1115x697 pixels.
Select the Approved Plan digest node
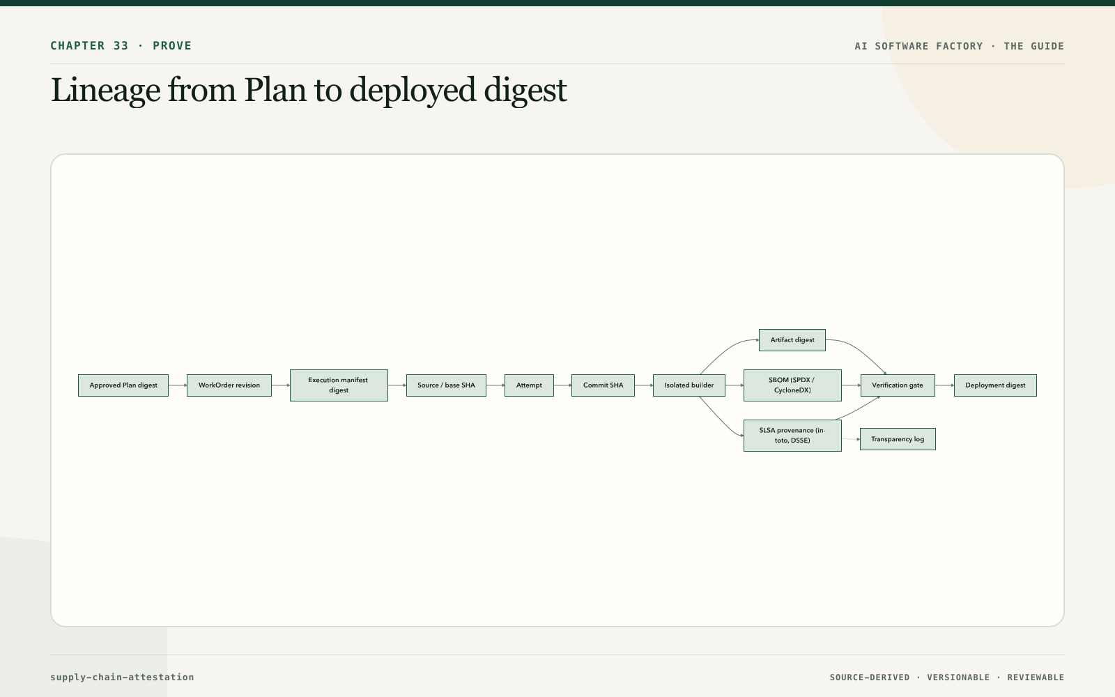[x=123, y=385]
